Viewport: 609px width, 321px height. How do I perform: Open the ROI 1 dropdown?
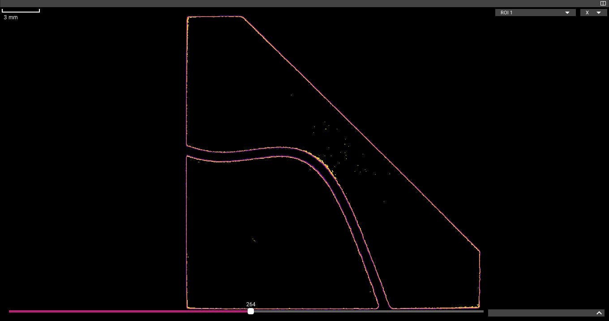tap(535, 13)
